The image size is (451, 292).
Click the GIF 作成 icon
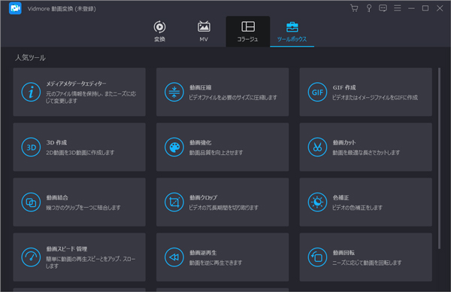[x=317, y=92]
